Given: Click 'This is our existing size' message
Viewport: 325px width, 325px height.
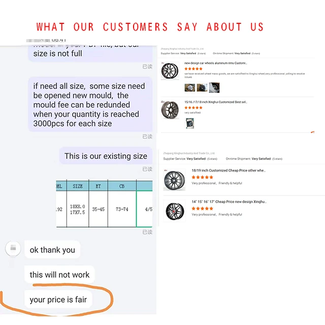Looking at the screenshot, I should pyautogui.click(x=106, y=156).
